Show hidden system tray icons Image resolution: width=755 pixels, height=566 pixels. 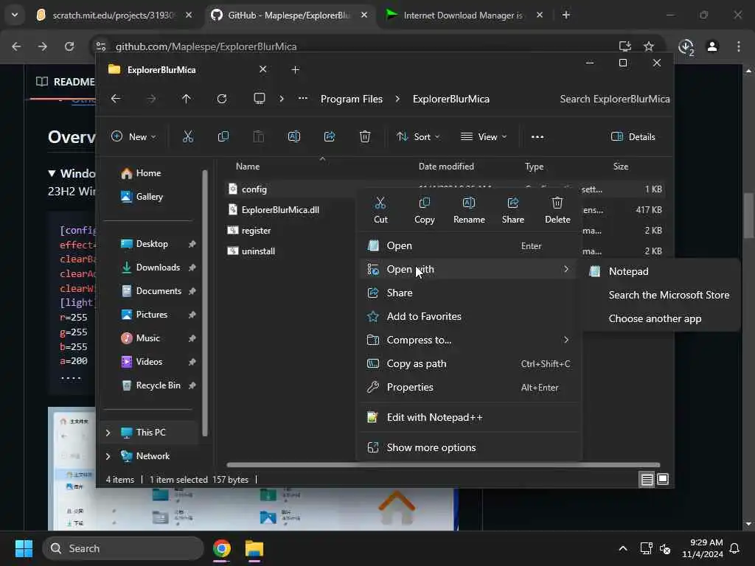(x=622, y=548)
